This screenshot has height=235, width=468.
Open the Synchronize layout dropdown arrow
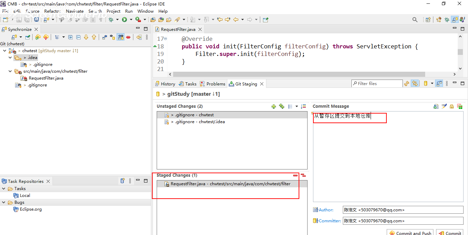click(63, 37)
